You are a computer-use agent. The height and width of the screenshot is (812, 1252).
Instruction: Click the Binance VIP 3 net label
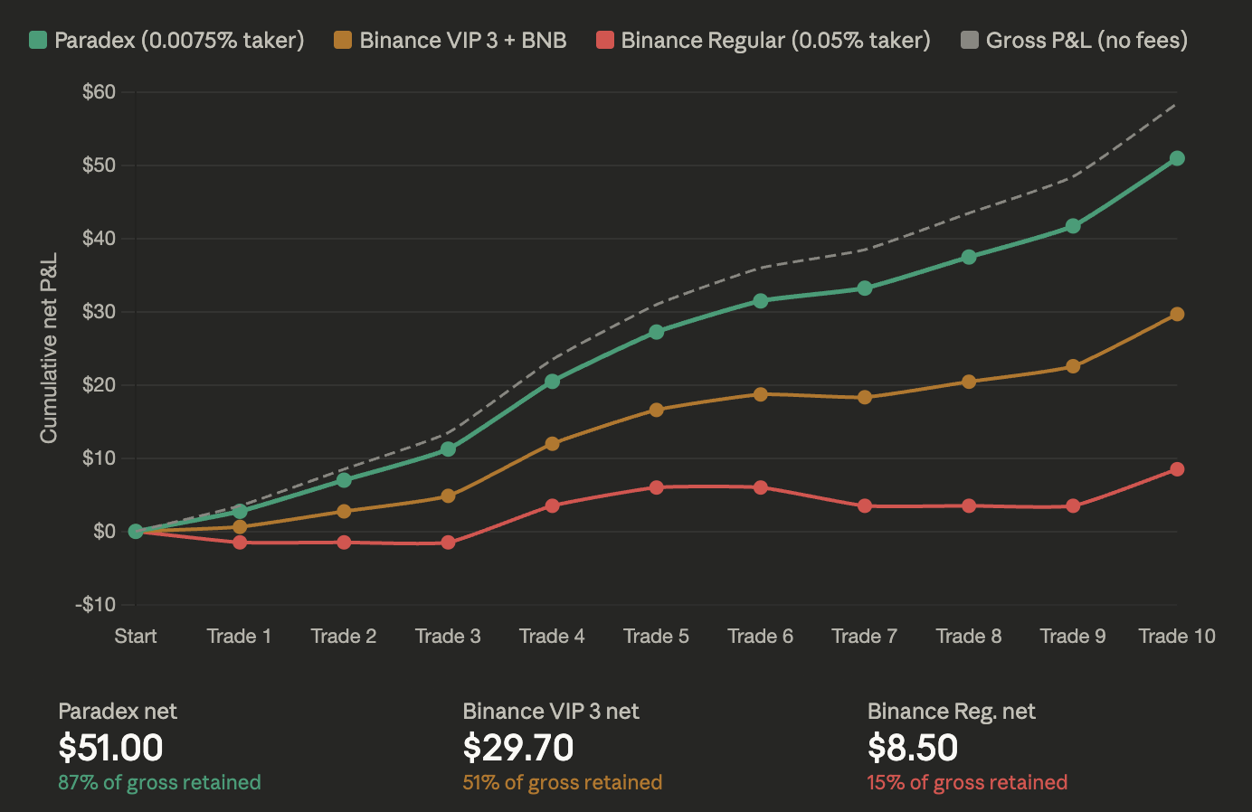(x=550, y=712)
